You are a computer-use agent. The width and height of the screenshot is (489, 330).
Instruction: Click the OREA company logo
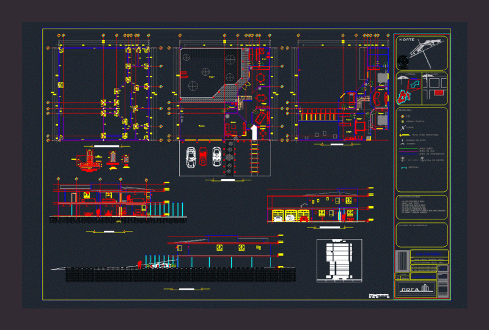416,288
